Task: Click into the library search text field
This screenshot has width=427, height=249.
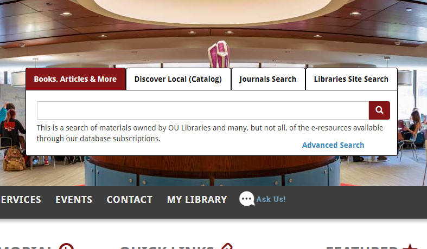Action: (203, 110)
